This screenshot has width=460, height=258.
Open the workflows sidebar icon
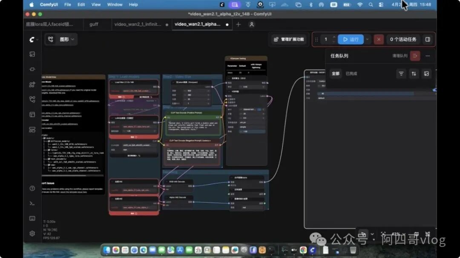point(32,99)
